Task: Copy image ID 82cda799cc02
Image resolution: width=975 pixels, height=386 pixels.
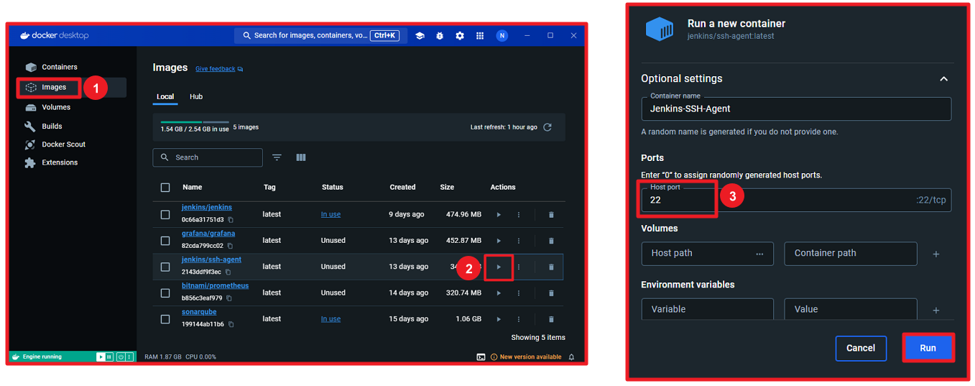Action: 230,246
